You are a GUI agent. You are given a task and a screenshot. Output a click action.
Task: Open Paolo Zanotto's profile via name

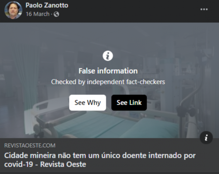[47, 5]
